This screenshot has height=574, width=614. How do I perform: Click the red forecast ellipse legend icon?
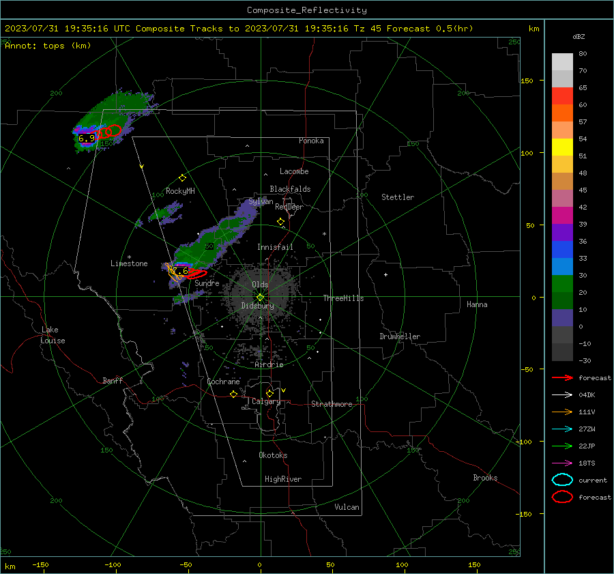(x=562, y=497)
